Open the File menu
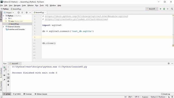 coord(1,5)
